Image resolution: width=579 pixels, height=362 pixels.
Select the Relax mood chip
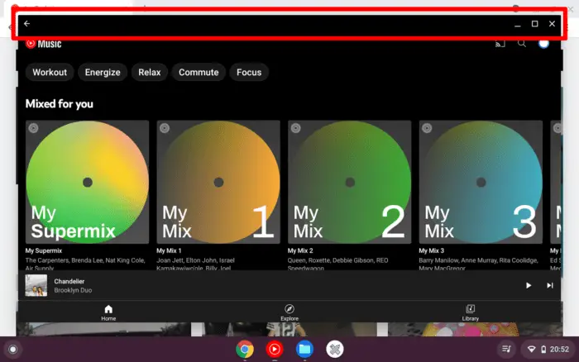coord(150,73)
